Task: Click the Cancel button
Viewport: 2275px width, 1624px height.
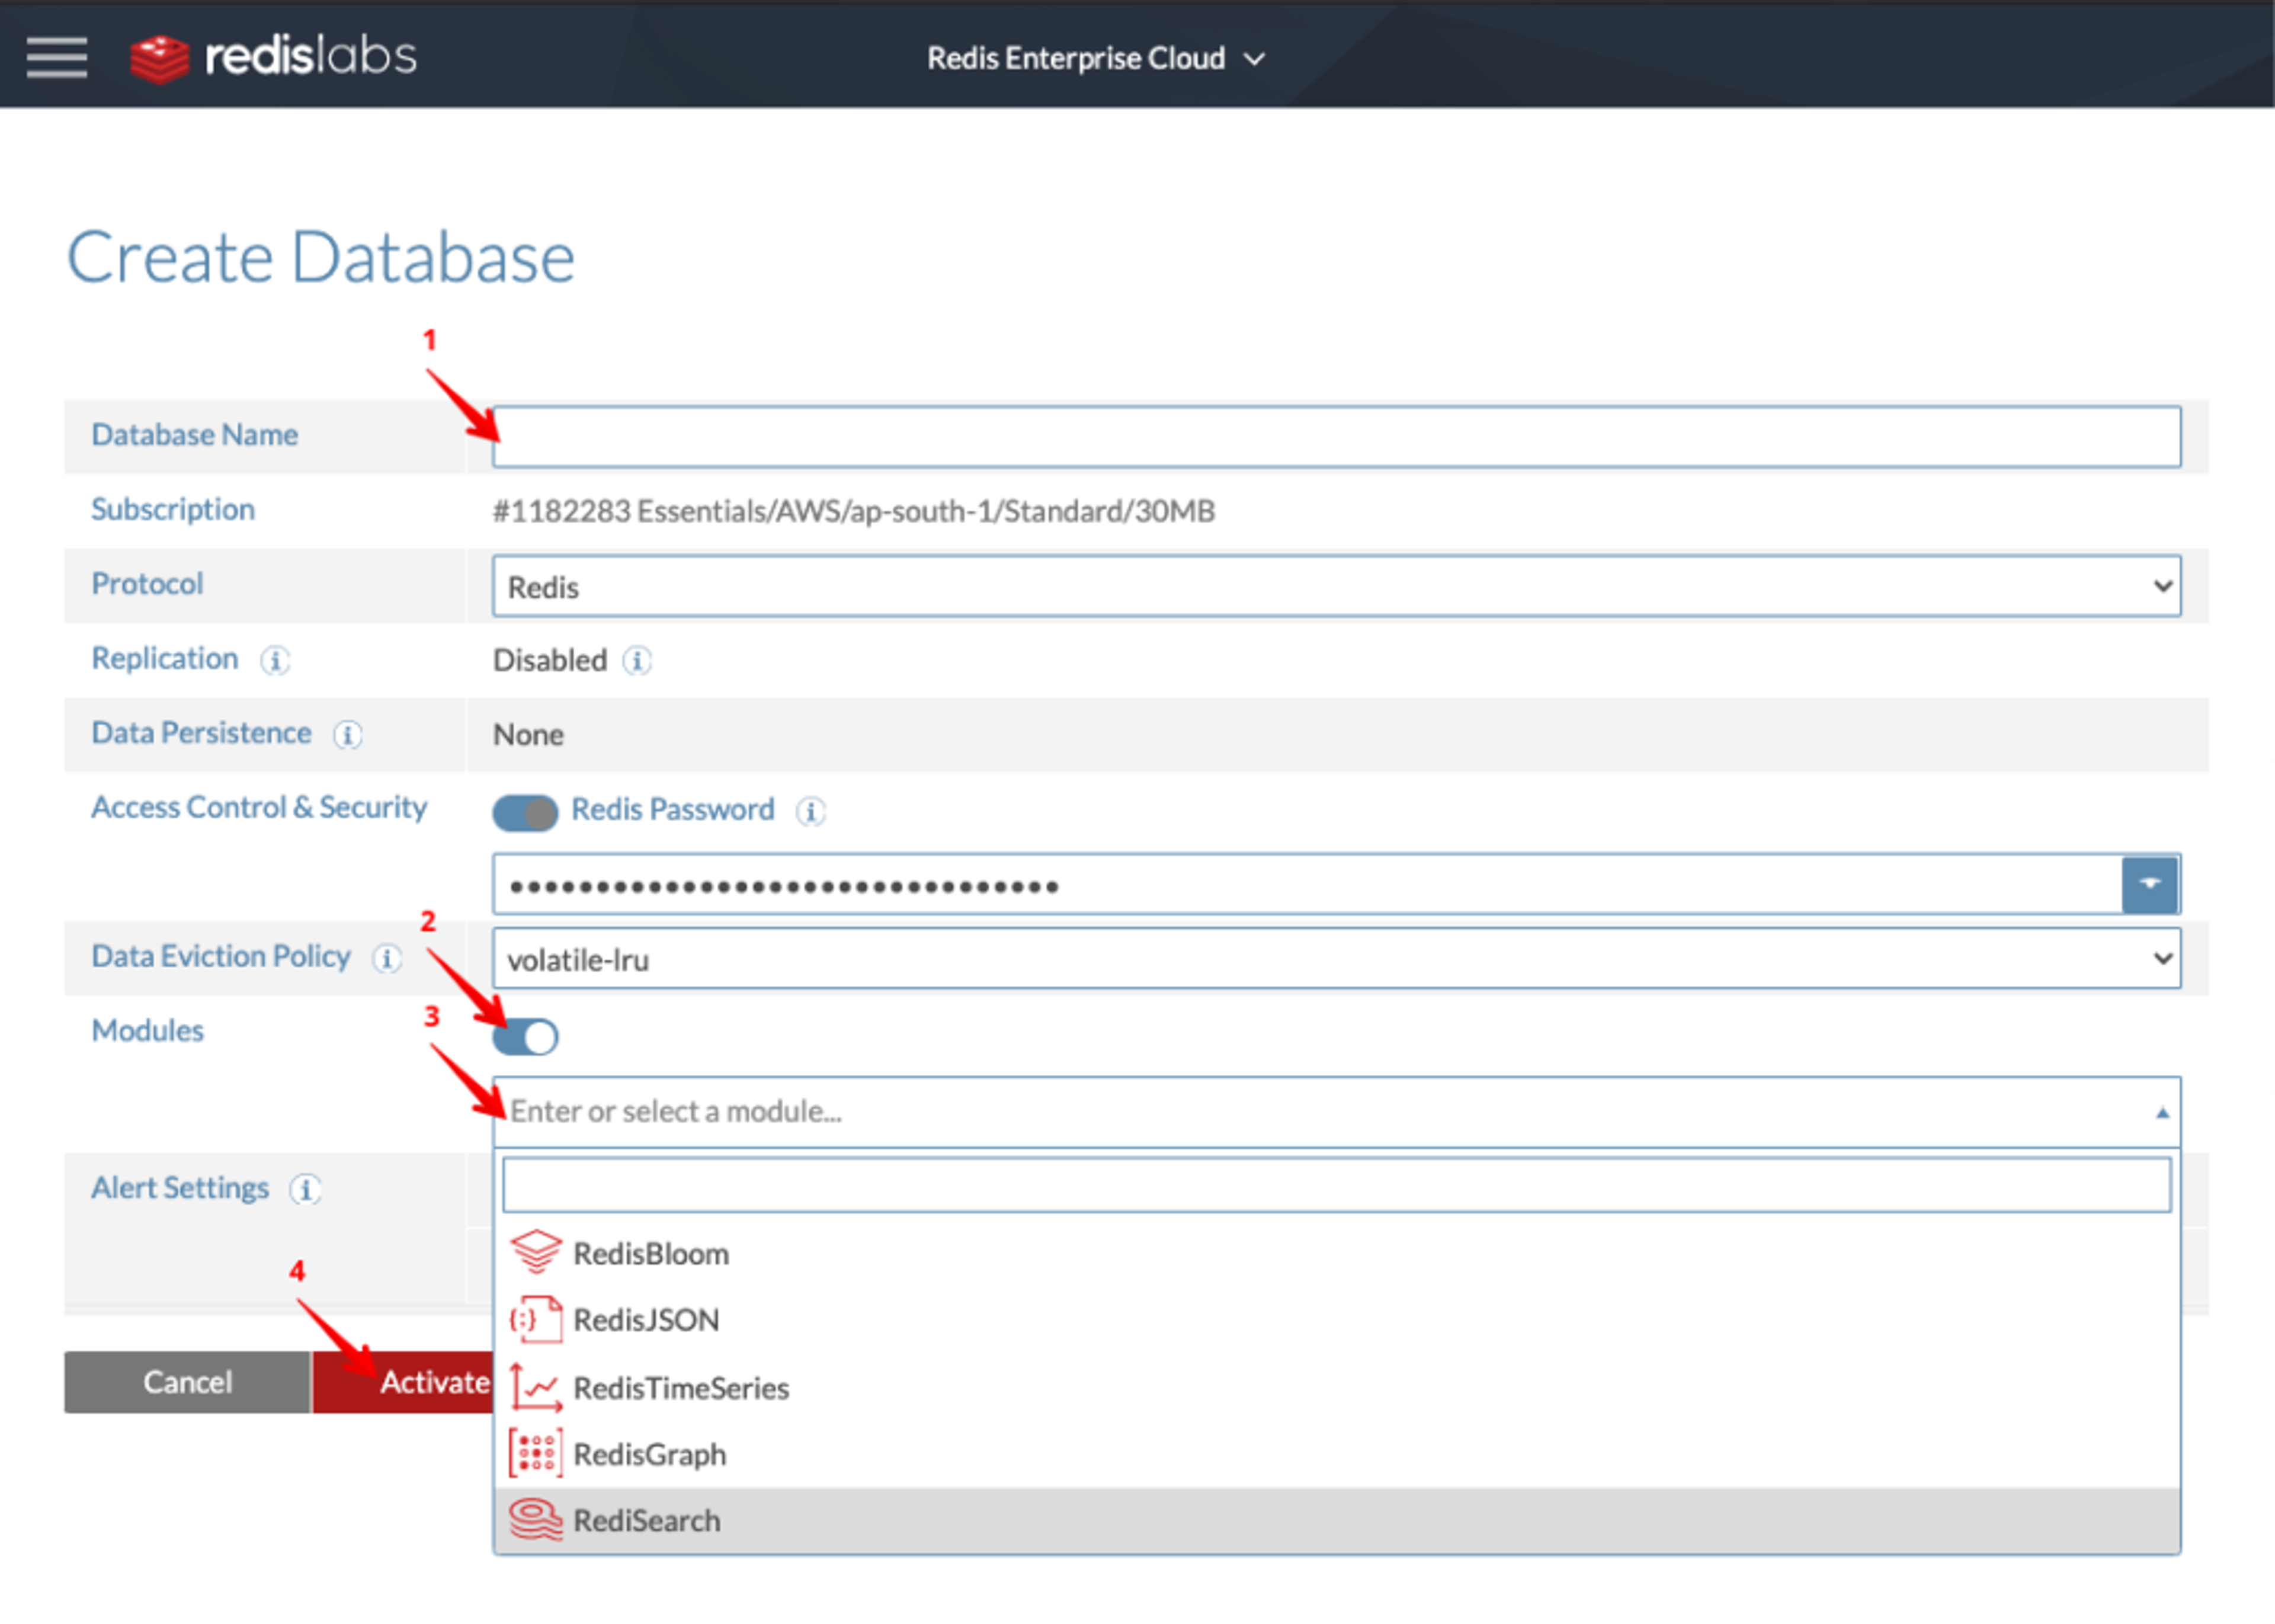Action: pos(187,1382)
